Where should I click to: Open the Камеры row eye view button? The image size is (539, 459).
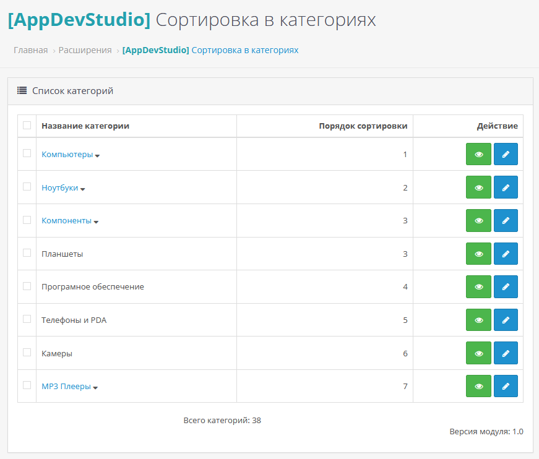pyautogui.click(x=478, y=353)
